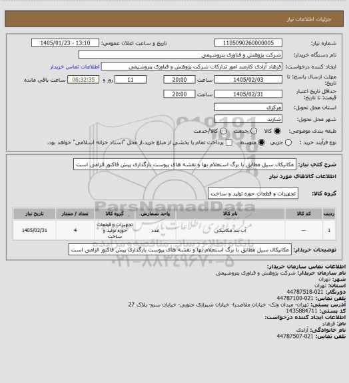This screenshot has width=349, height=383.
Task: Click the need number field 1105090260000005
Action: coord(248,43)
